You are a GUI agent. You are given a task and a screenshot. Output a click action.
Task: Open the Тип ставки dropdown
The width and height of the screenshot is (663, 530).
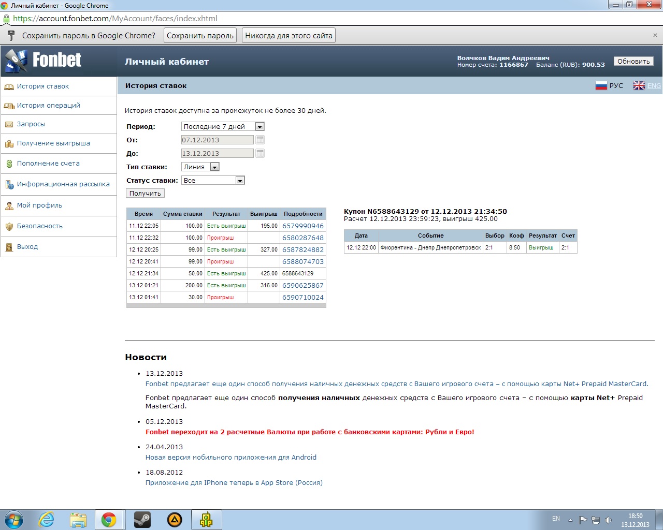tap(200, 167)
